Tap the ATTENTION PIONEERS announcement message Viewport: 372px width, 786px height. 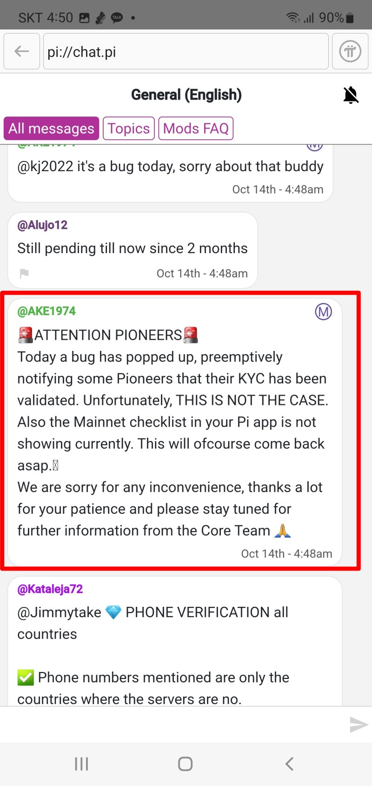click(172, 433)
